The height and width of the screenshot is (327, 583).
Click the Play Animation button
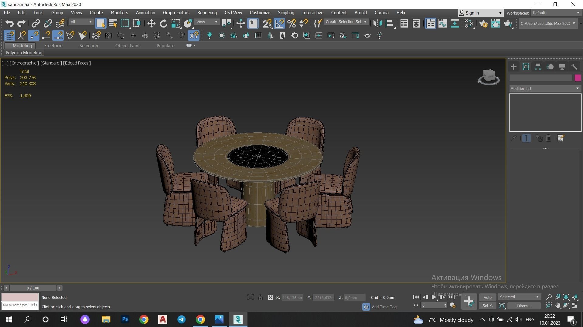pyautogui.click(x=434, y=297)
